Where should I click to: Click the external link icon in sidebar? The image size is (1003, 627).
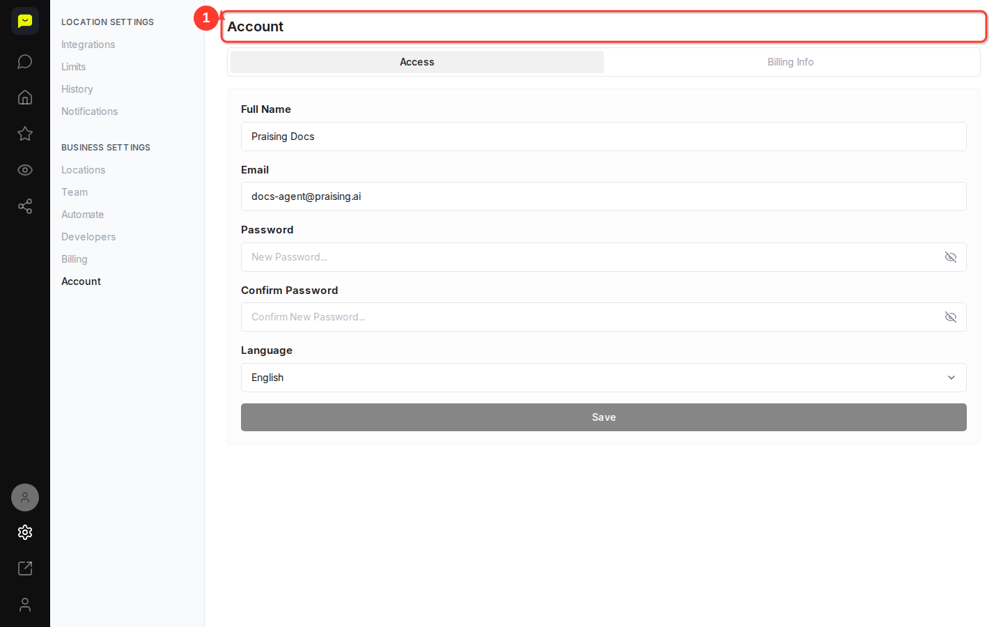click(25, 568)
